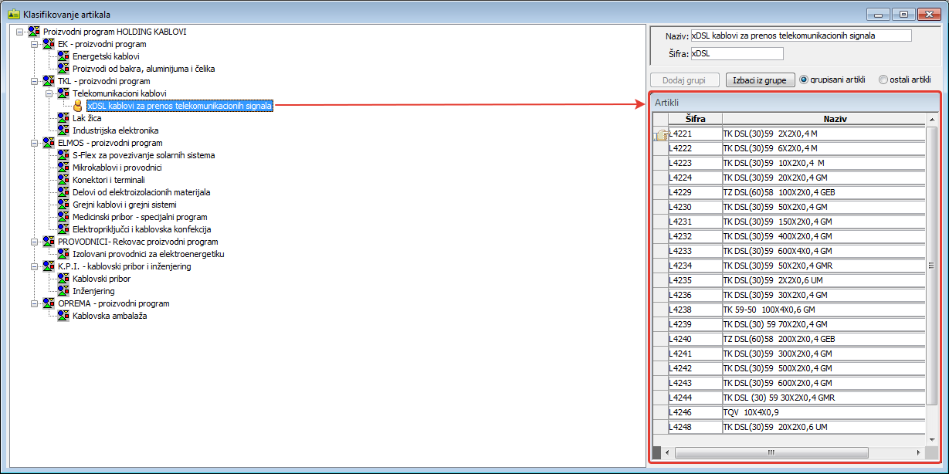Screen dimensions: 949x474
Task: Click the Industrijska elektronika node icon
Action: (x=63, y=130)
